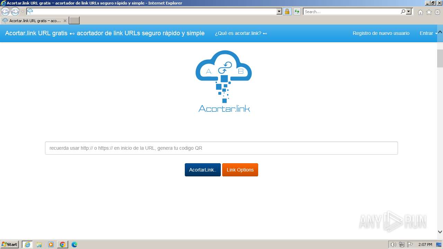Click the Action Center flag icon
443x249 pixels.
coord(410,245)
